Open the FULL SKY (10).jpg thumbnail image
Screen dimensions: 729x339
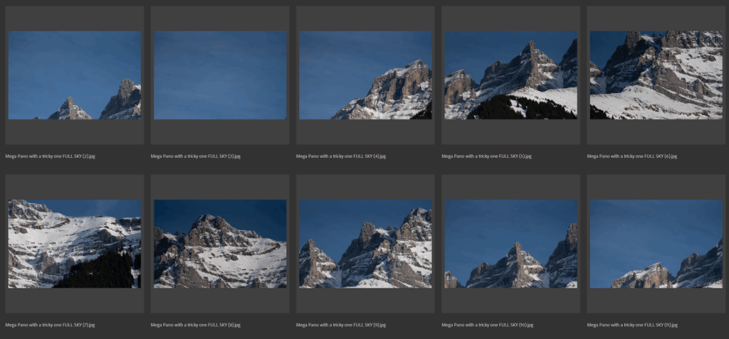(x=510, y=244)
